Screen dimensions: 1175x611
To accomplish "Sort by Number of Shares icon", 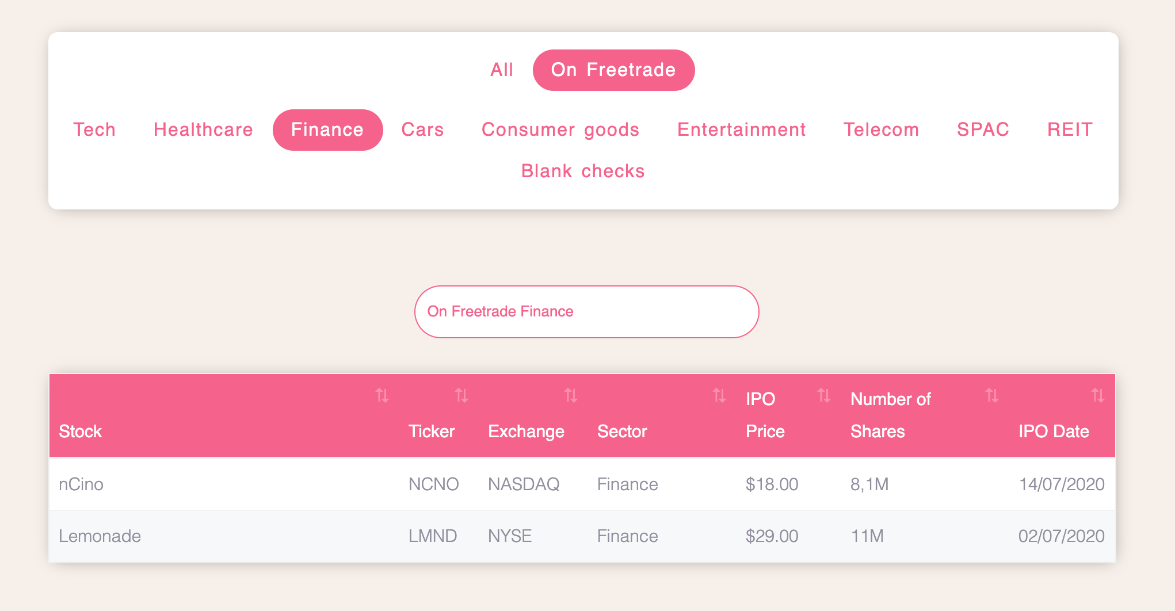I will (x=992, y=395).
